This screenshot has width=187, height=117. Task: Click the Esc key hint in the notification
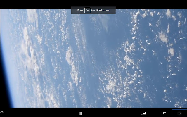[x=87, y=10]
